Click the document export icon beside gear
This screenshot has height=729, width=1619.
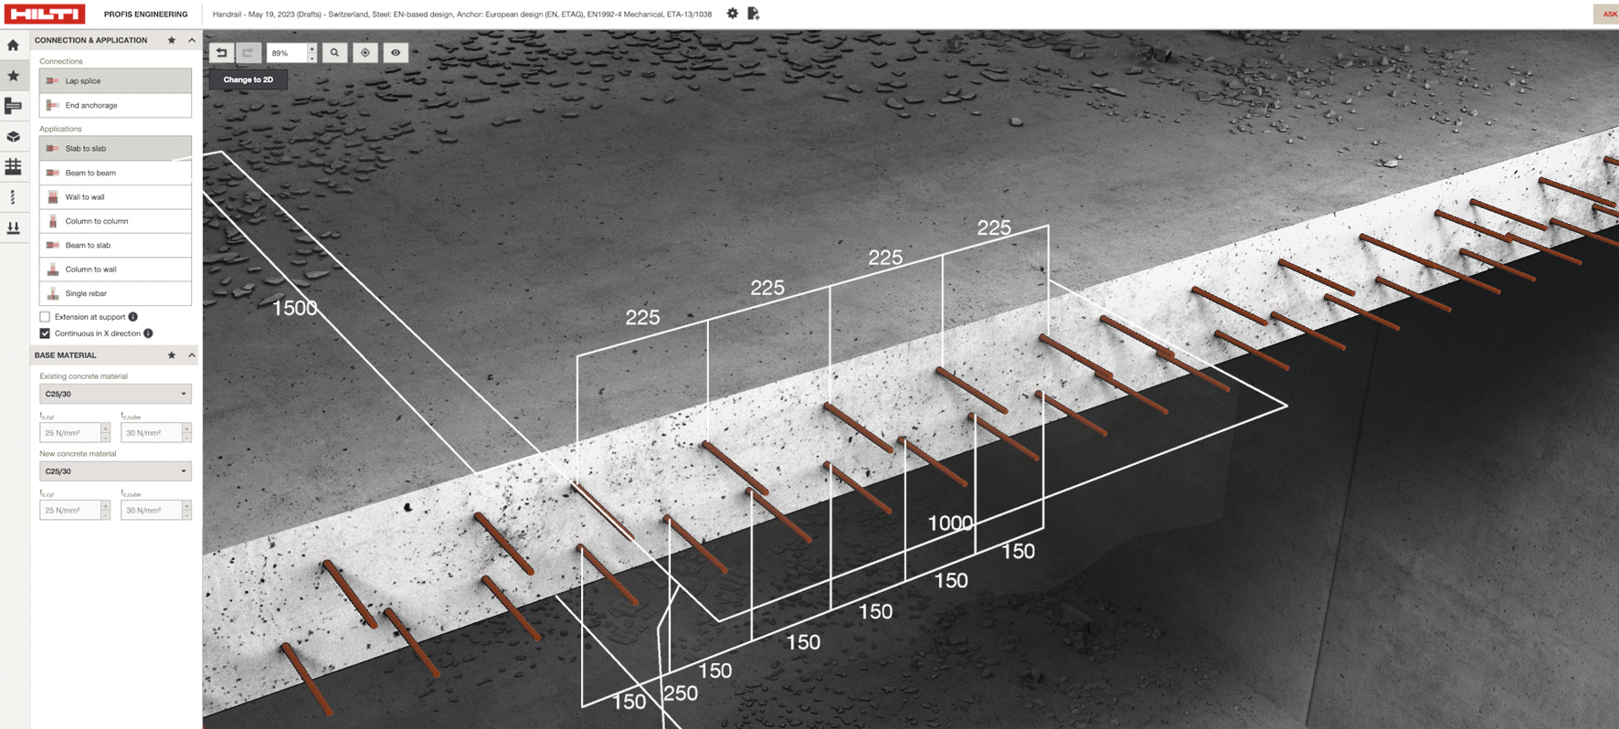pos(753,14)
